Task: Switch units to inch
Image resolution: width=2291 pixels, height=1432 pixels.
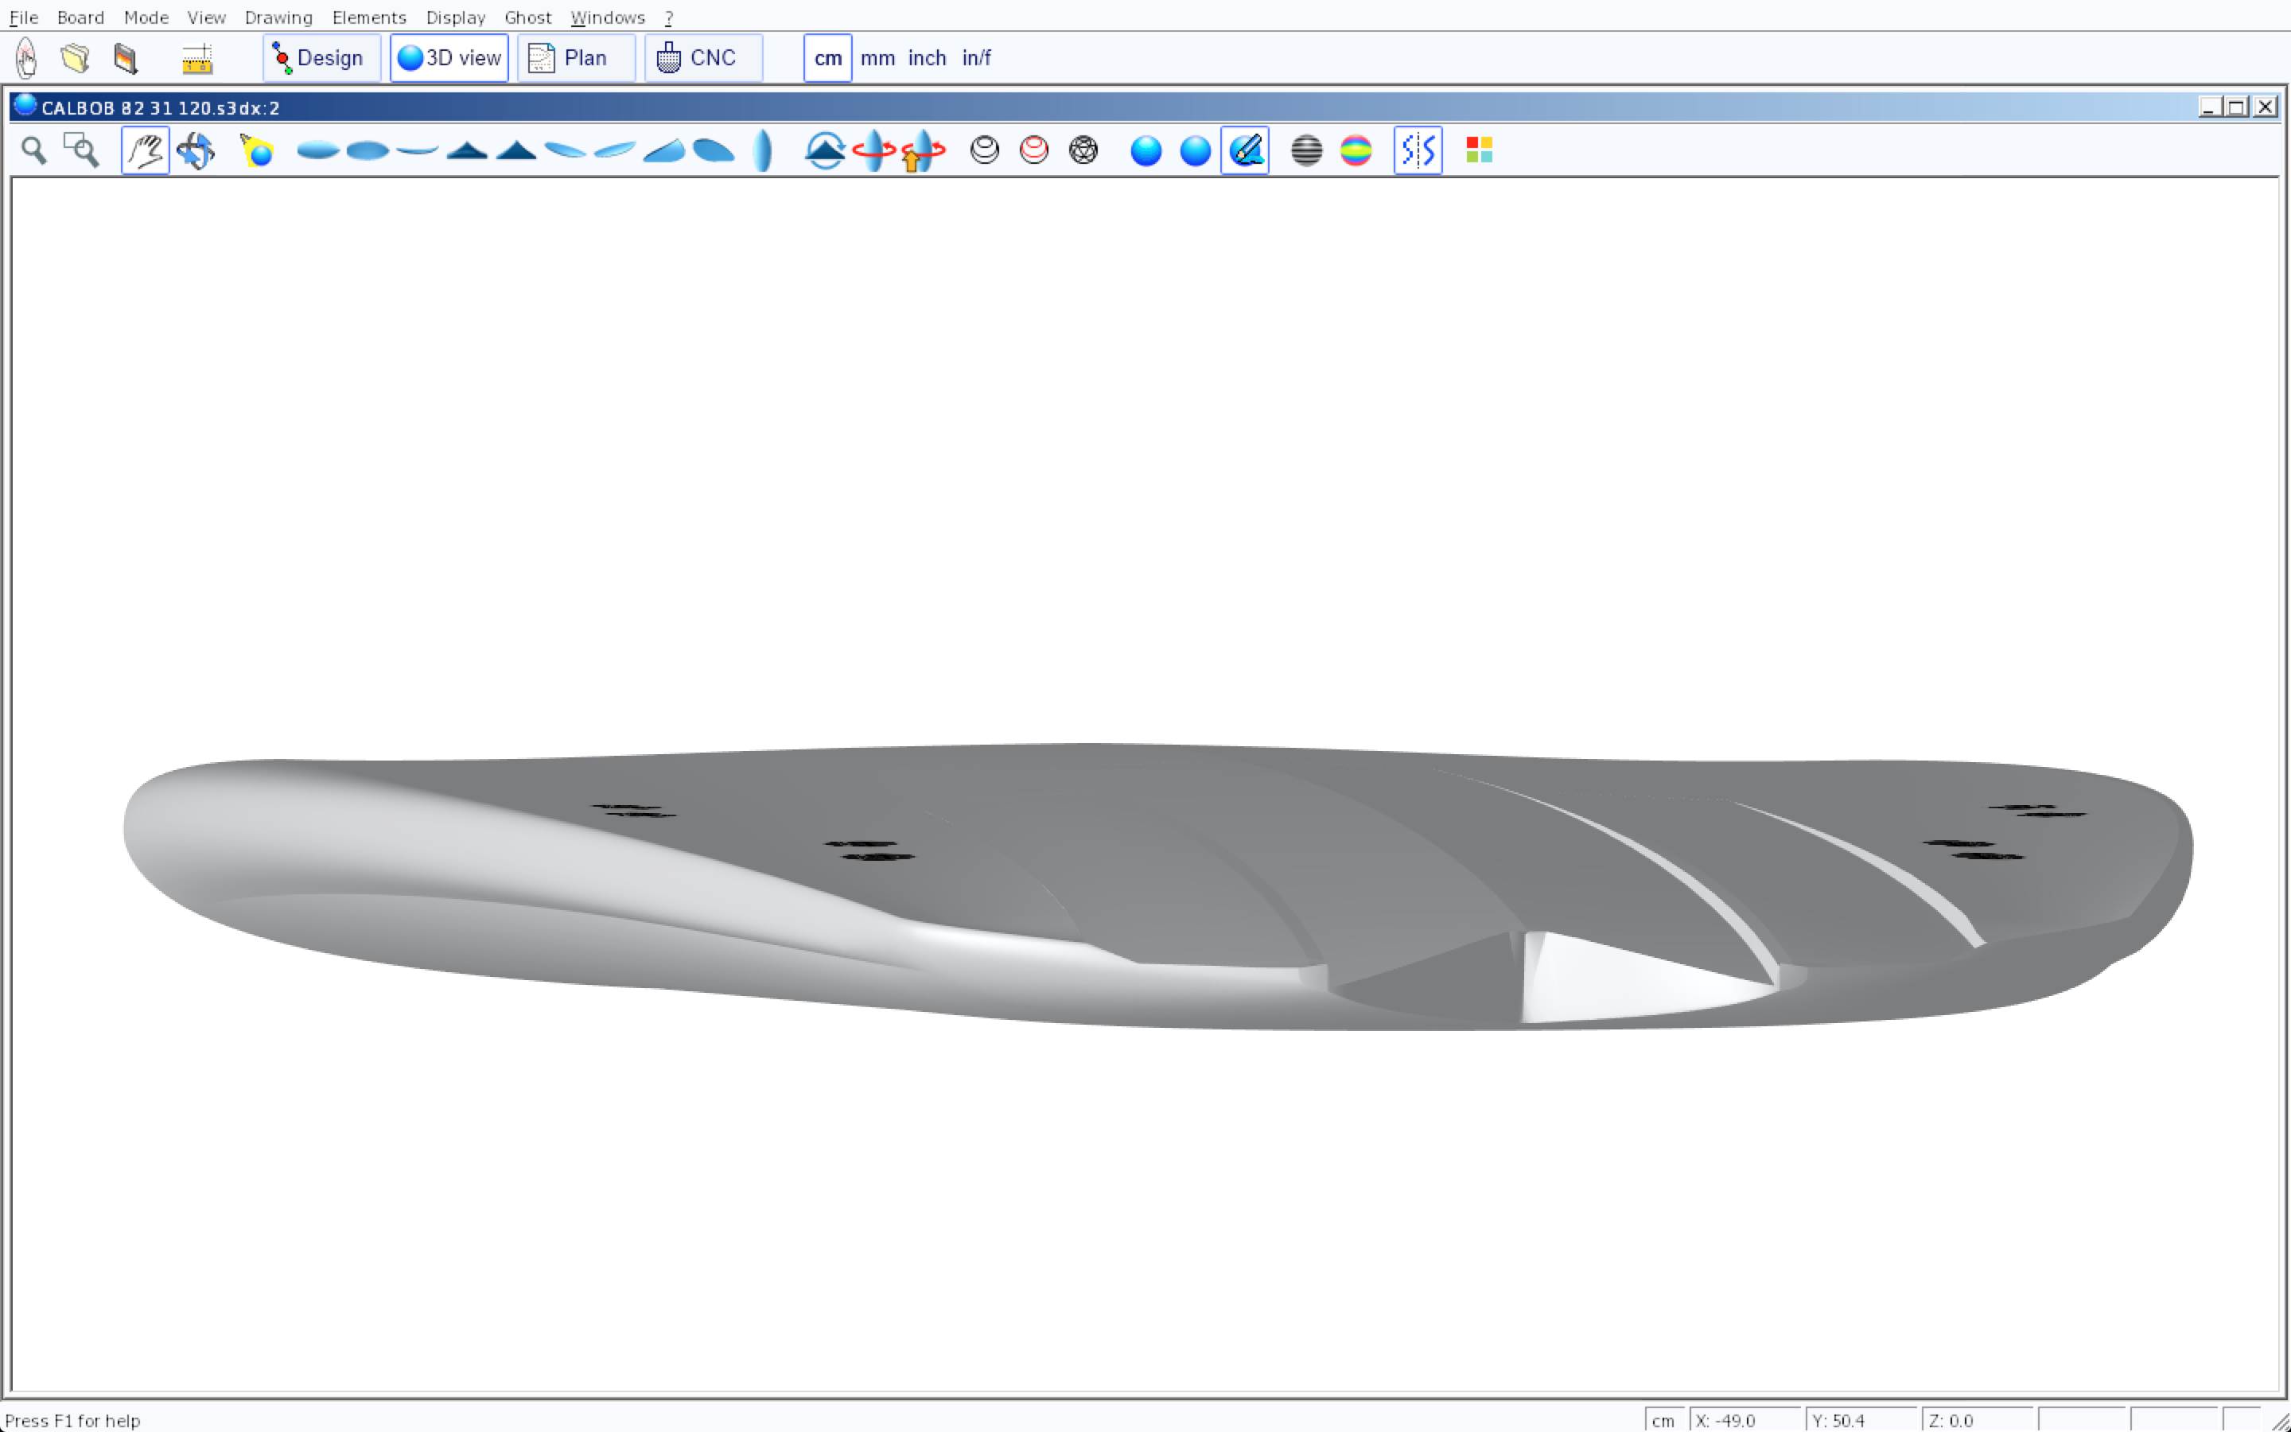Action: point(927,59)
